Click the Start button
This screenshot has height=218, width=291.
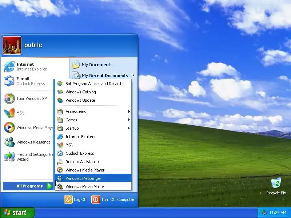click(x=17, y=213)
